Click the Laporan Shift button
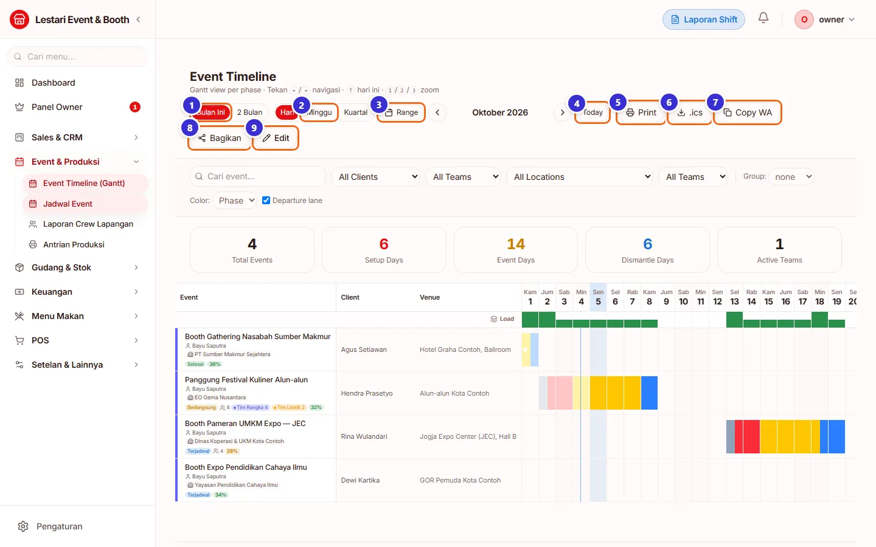 [704, 19]
